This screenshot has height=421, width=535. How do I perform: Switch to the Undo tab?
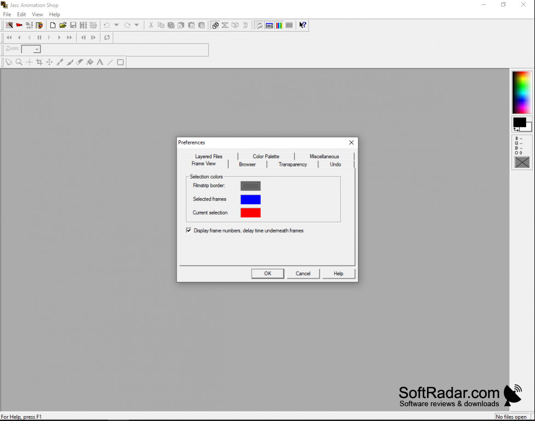pyautogui.click(x=335, y=164)
